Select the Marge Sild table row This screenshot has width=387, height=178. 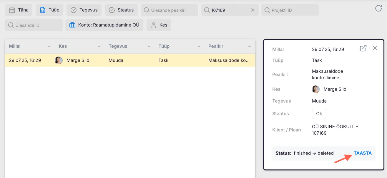click(x=130, y=60)
